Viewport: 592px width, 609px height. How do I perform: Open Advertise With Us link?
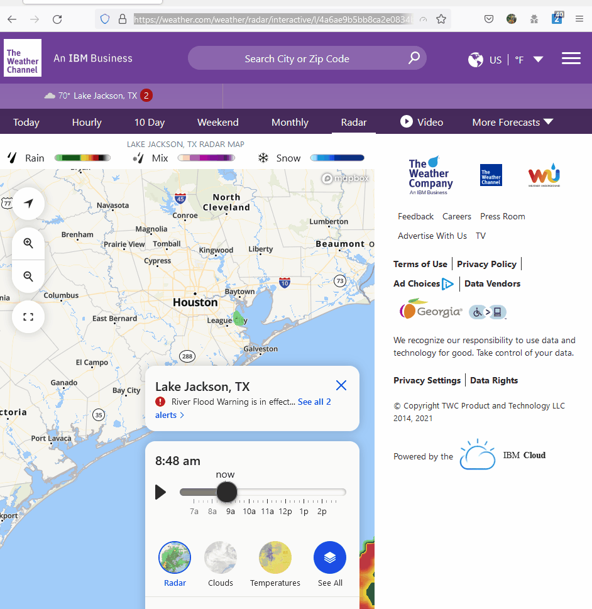click(432, 236)
